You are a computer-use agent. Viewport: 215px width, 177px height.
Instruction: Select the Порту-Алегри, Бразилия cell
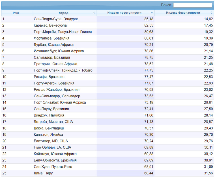[x=65, y=83]
